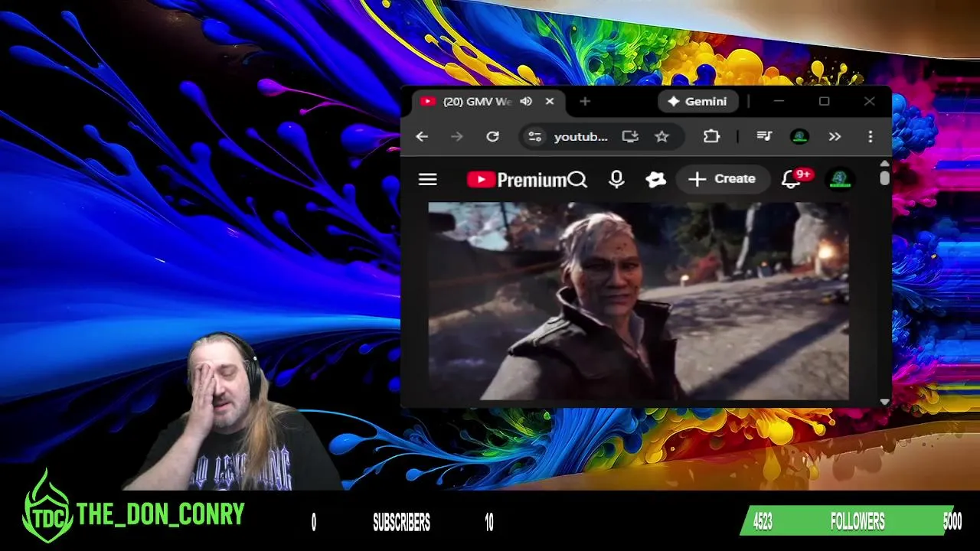The width and height of the screenshot is (980, 551).
Task: Click the THE_DON_CONRY channel name overlay
Action: pos(161,514)
